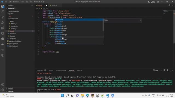Open README.md in explorer
Image resolution: width=175 pixels, height=98 pixels.
coord(13,46)
